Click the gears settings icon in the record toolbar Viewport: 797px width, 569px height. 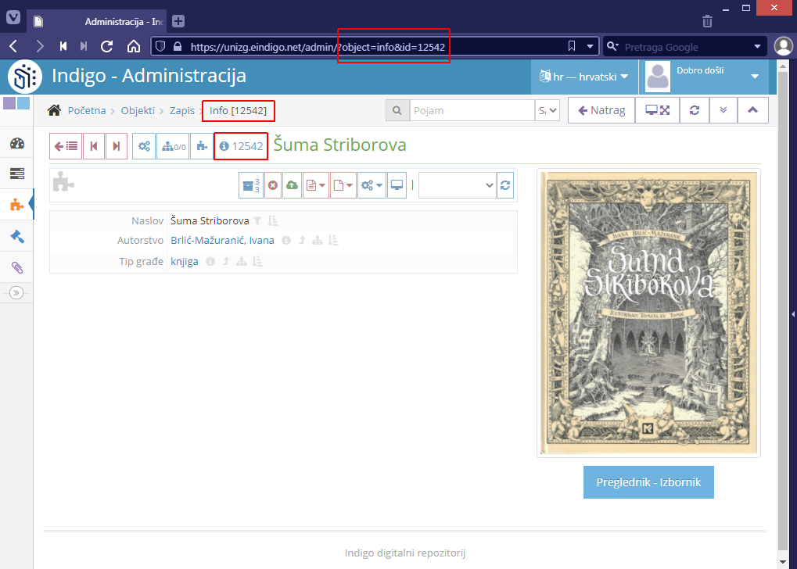144,145
